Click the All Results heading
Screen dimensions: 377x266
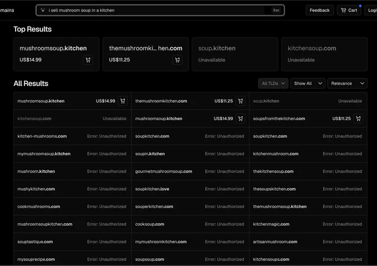(x=31, y=84)
